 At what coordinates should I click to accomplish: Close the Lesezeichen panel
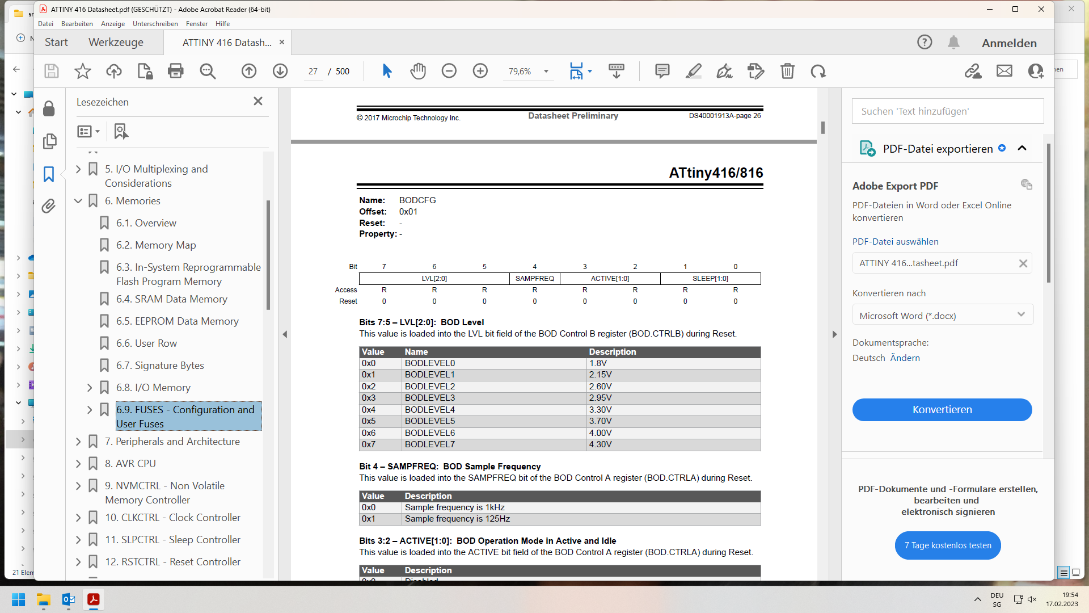tap(258, 101)
